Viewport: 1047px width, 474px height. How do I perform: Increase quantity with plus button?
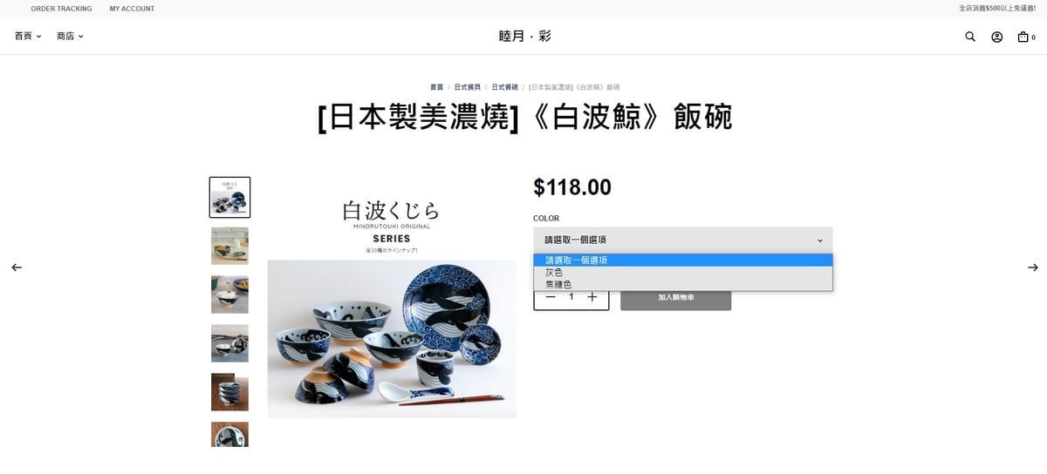click(x=592, y=297)
